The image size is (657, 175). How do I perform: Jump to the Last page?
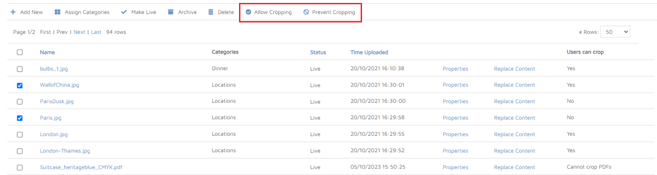click(x=96, y=32)
